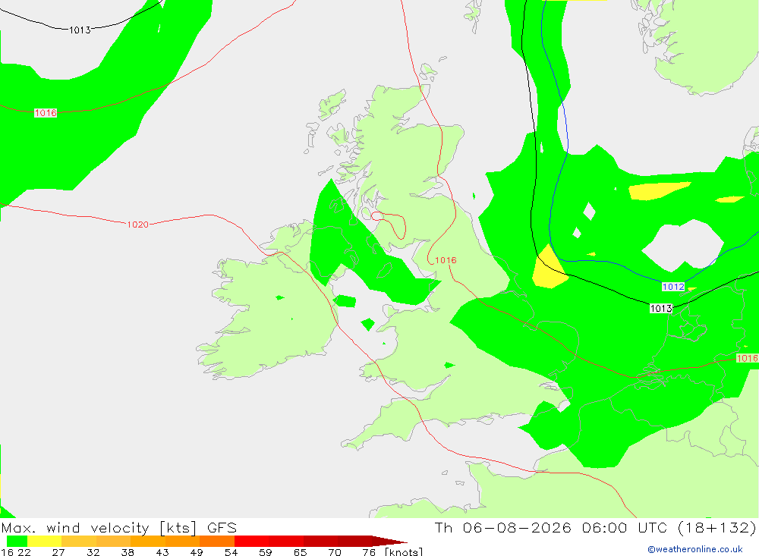Select legend swatch between 59 and 65
Image resolution: width=759 pixels, height=556 pixels.
[287, 541]
